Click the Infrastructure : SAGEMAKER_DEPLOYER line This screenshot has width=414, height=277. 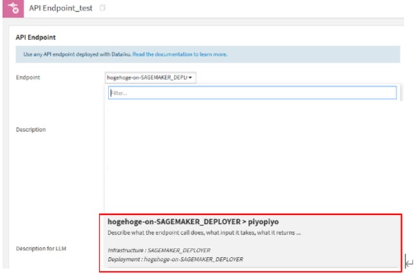159,250
